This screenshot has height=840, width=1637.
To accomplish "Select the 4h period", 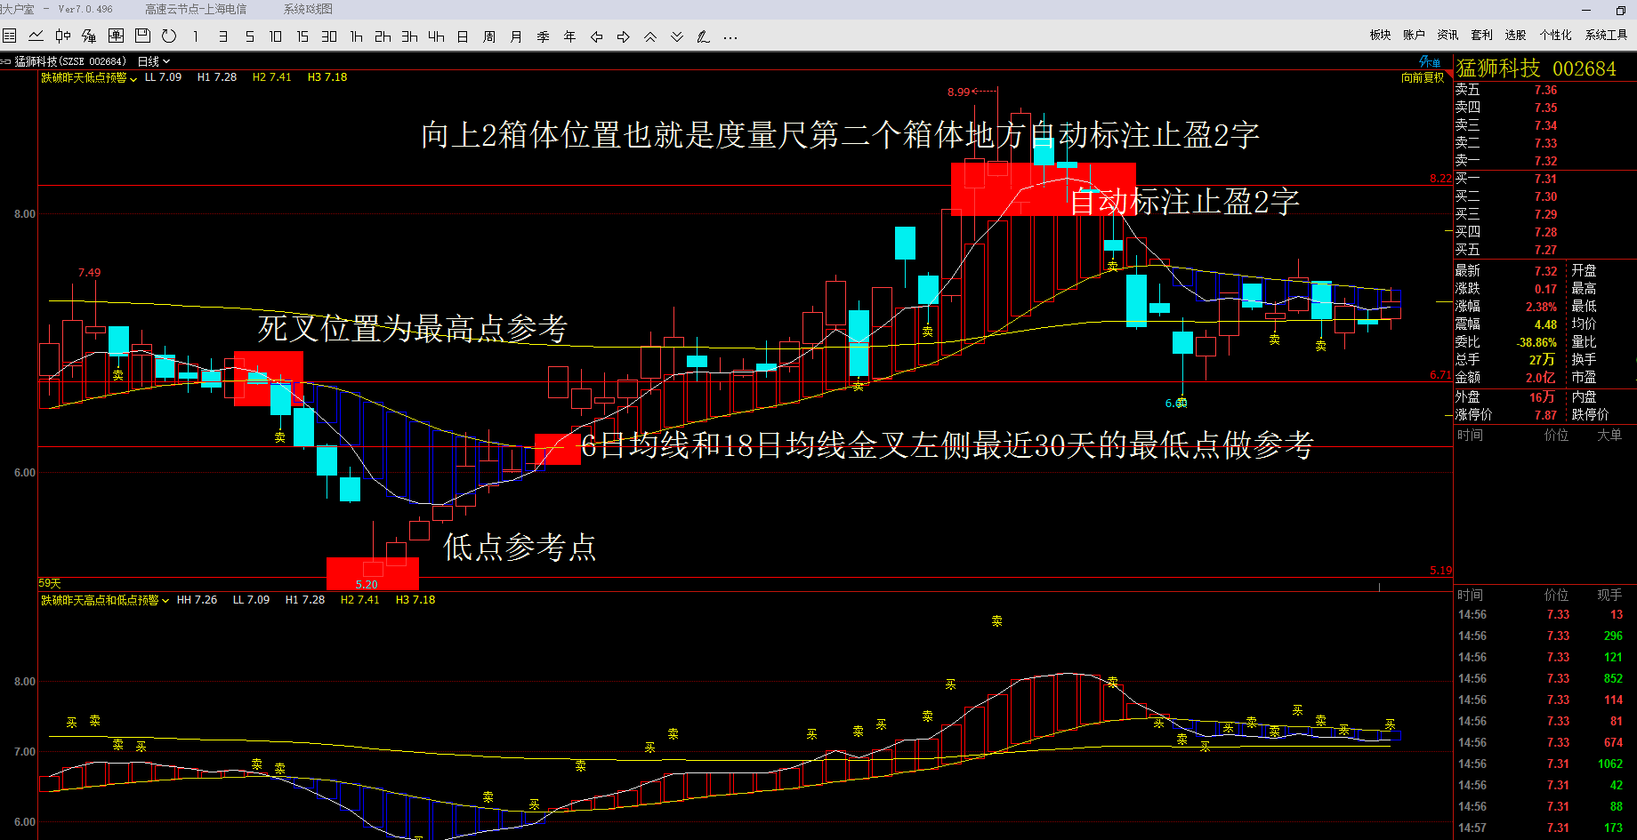I will (436, 36).
